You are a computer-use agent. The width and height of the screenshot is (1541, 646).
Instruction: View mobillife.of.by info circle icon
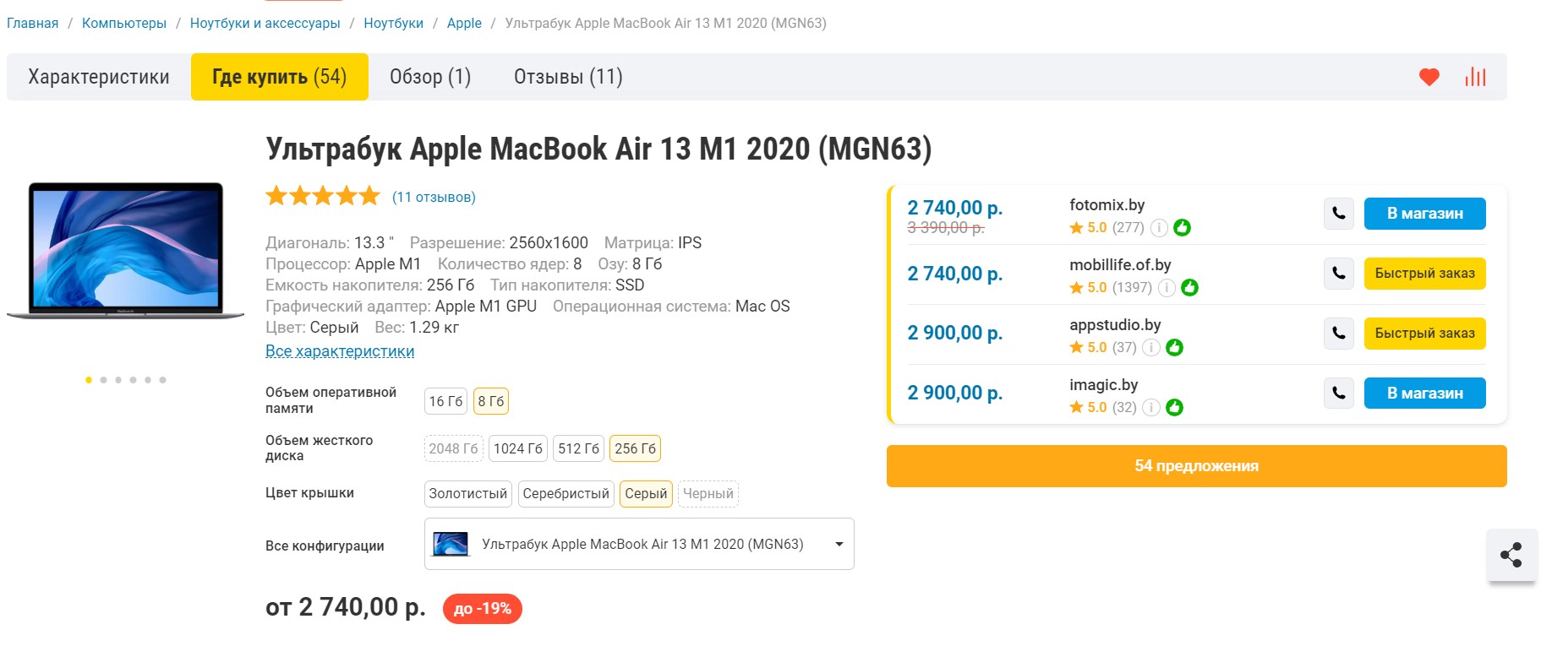point(1167,288)
